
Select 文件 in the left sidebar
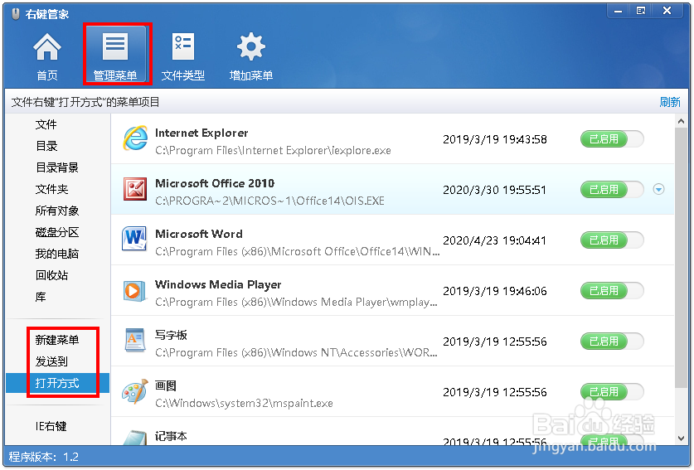point(46,124)
